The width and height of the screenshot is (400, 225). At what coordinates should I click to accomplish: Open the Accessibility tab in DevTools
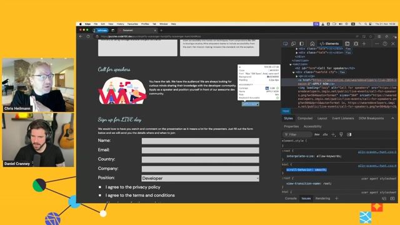coord(312,126)
